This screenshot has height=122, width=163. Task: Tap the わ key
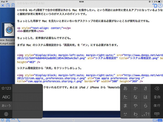point(136,114)
